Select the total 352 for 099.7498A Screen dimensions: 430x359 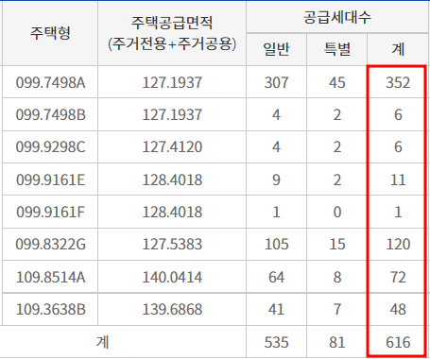[x=398, y=83]
